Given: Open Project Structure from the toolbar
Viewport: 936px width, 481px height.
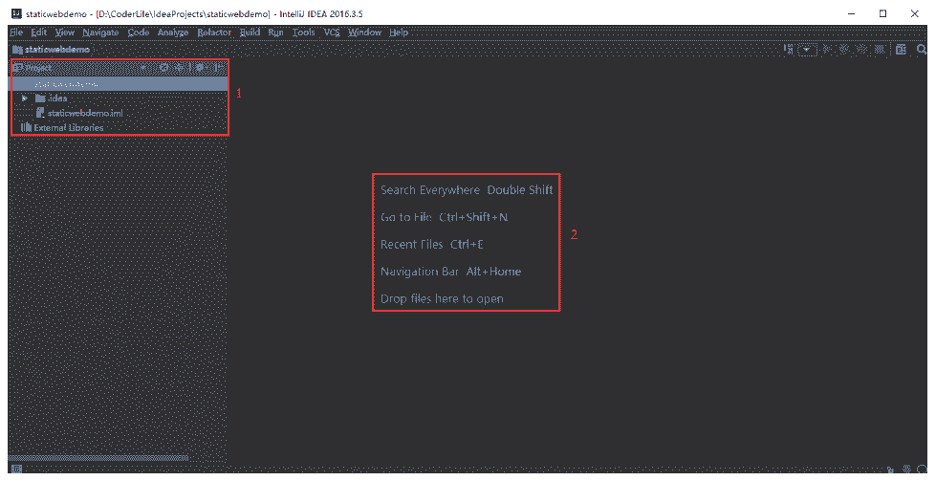Looking at the screenshot, I should [x=900, y=49].
